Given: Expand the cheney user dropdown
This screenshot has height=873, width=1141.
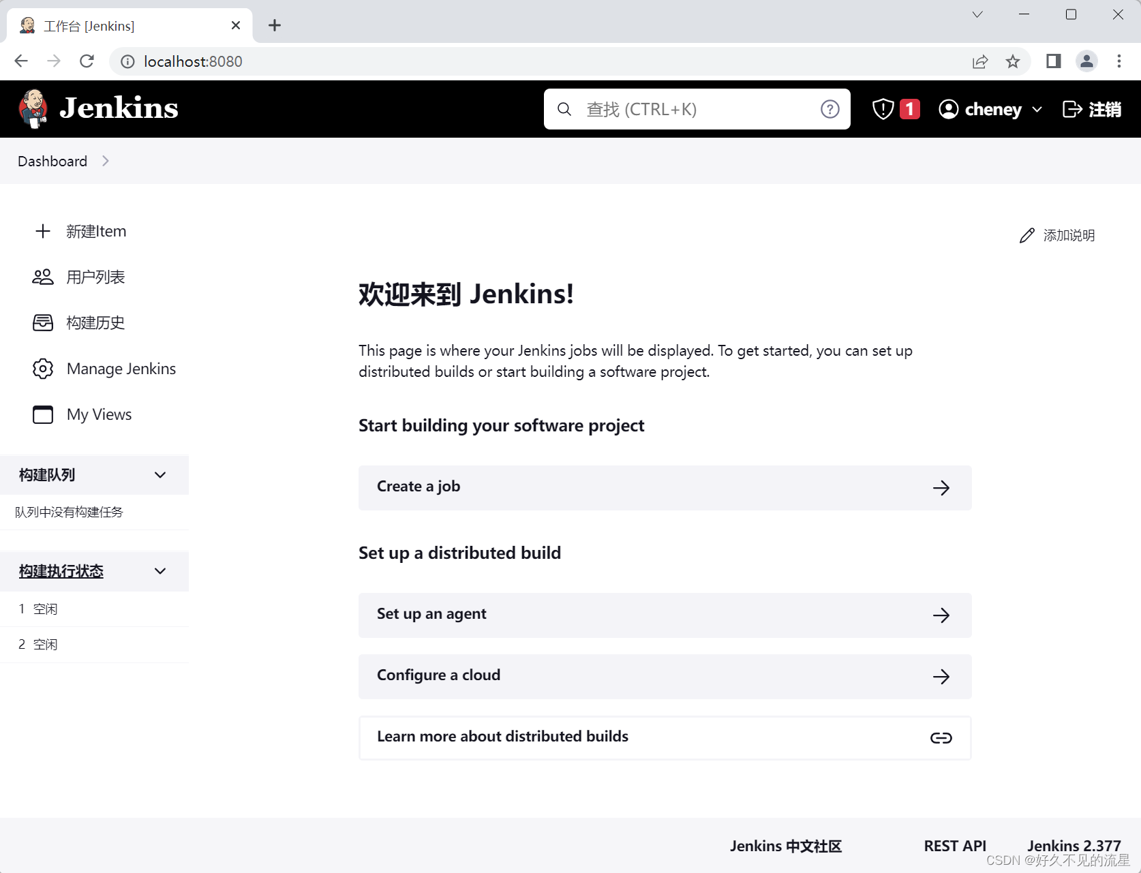Looking at the screenshot, I should click(x=1037, y=109).
